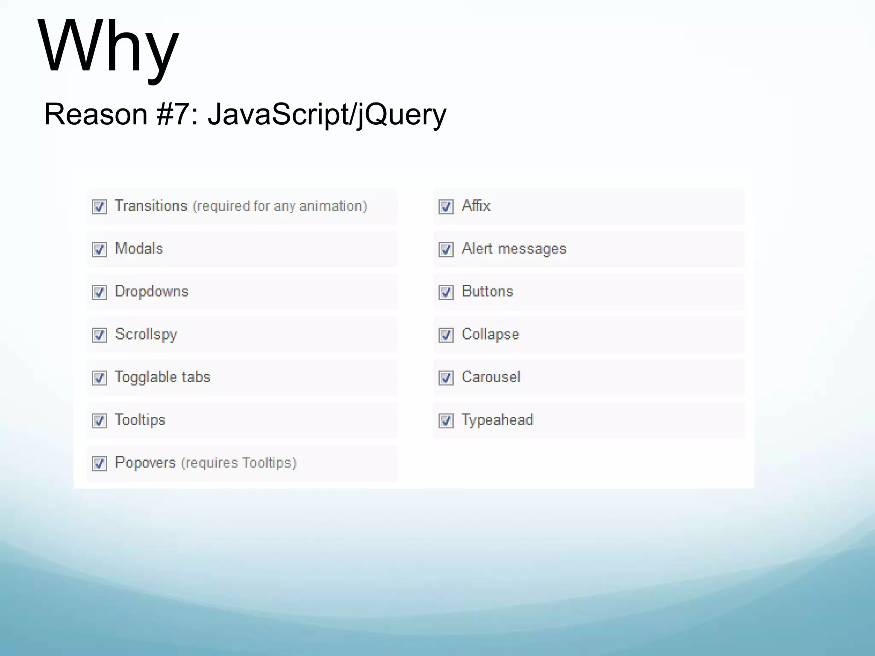The height and width of the screenshot is (656, 875).
Task: Select the 'Tooltips' label text
Action: (140, 420)
